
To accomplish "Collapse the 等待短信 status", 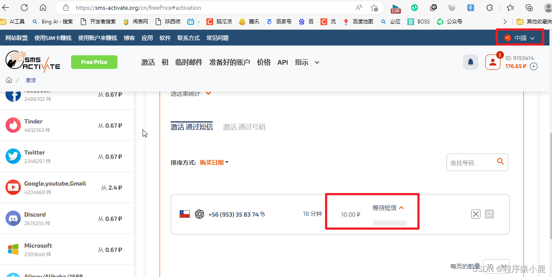I will pyautogui.click(x=388, y=208).
